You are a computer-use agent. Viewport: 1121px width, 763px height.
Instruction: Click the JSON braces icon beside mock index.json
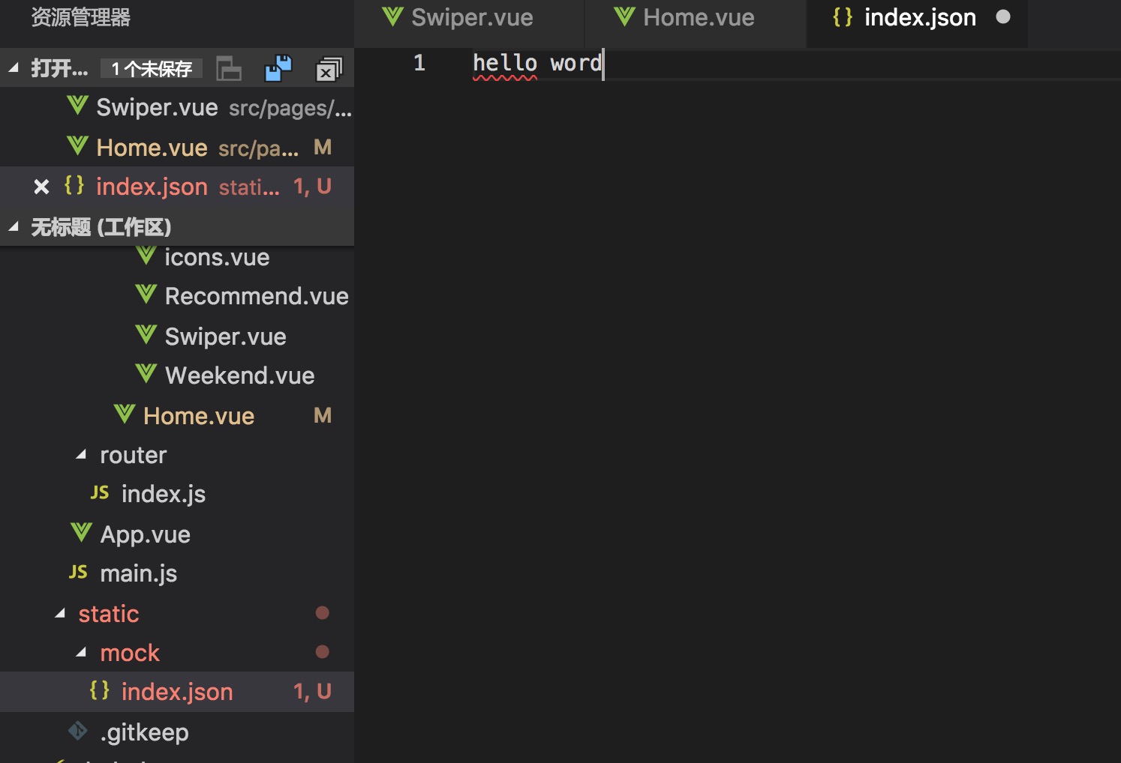(100, 690)
